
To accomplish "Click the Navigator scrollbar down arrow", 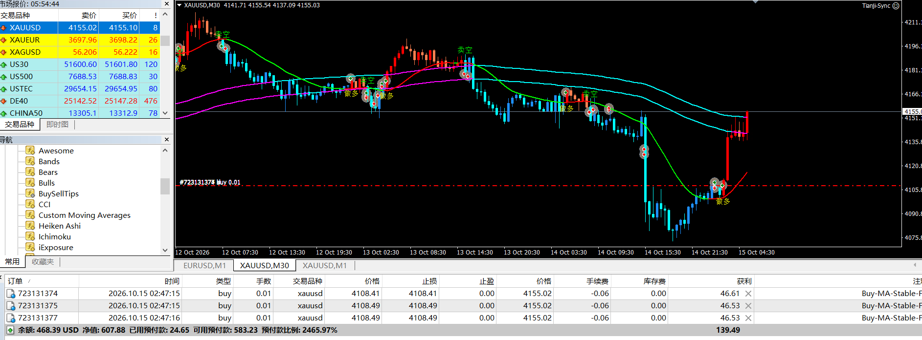I will pos(165,250).
